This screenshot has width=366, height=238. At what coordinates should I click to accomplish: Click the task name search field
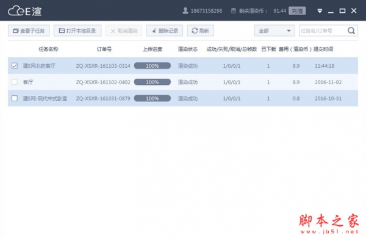coord(323,31)
